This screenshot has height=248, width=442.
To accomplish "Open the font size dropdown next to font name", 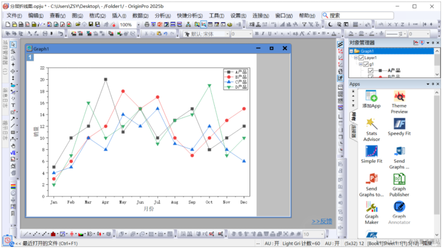I will point(250,34).
